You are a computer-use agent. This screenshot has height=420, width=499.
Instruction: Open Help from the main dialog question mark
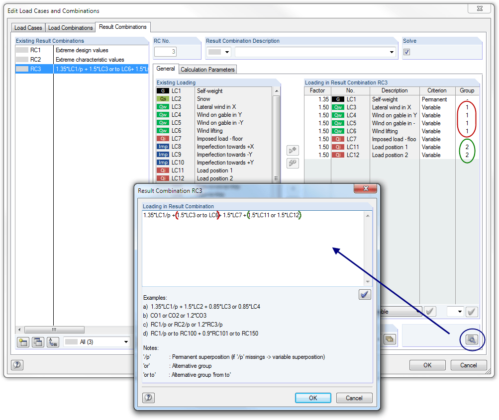click(x=17, y=365)
